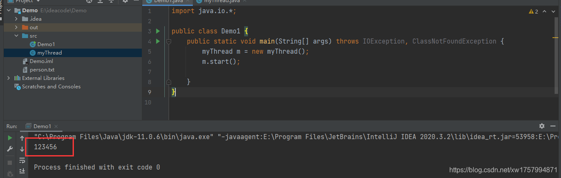This screenshot has width=561, height=178.
Task: Click console output 123456
Action: 45,147
